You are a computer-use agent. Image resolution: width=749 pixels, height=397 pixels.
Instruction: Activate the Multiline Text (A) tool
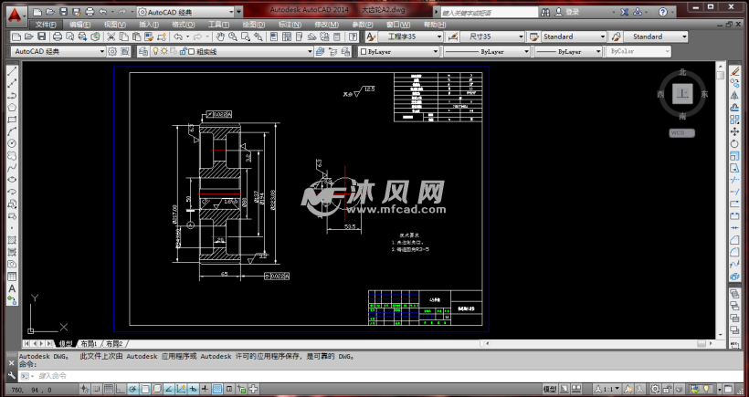(12, 288)
